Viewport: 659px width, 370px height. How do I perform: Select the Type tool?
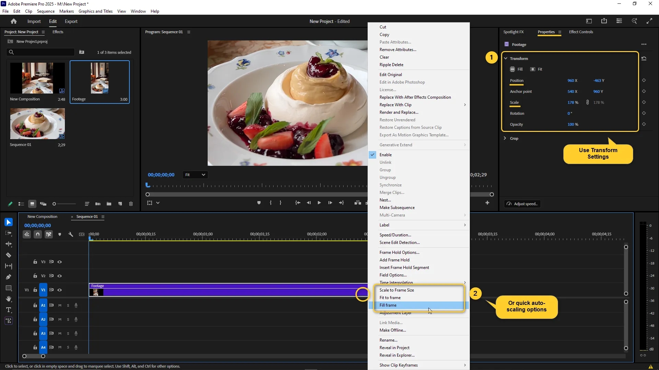pos(9,310)
